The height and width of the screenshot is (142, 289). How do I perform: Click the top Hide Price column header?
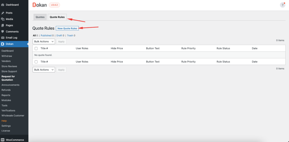pyautogui.click(x=117, y=49)
